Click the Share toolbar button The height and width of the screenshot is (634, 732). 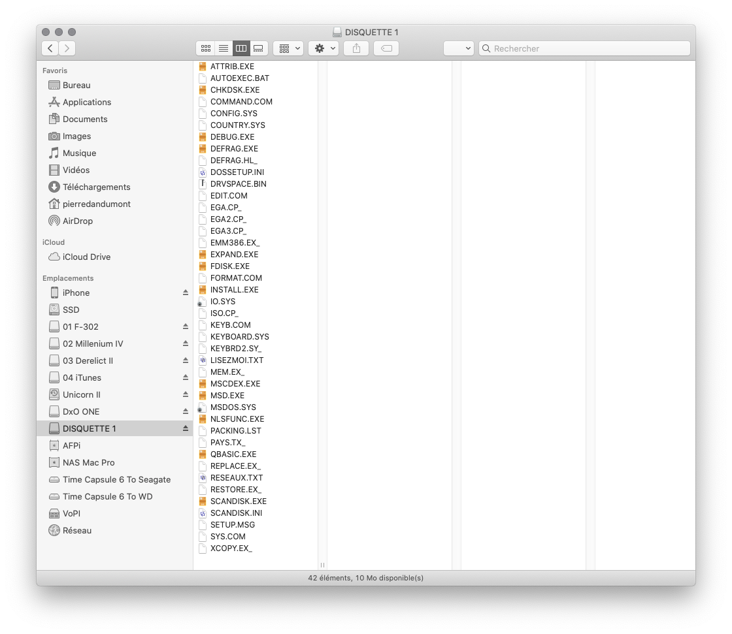click(356, 48)
